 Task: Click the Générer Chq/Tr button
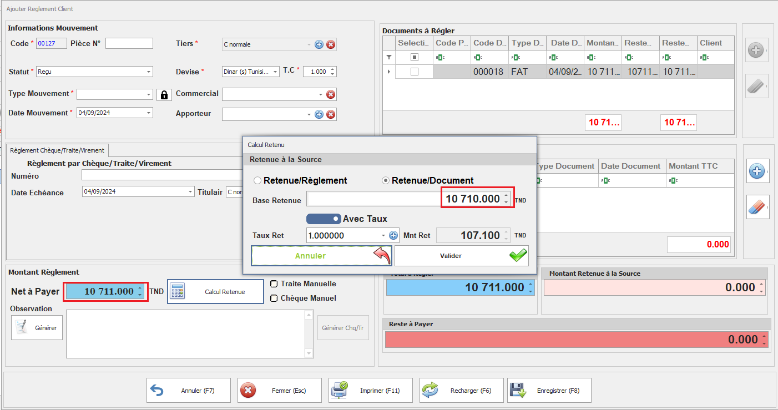coord(343,327)
